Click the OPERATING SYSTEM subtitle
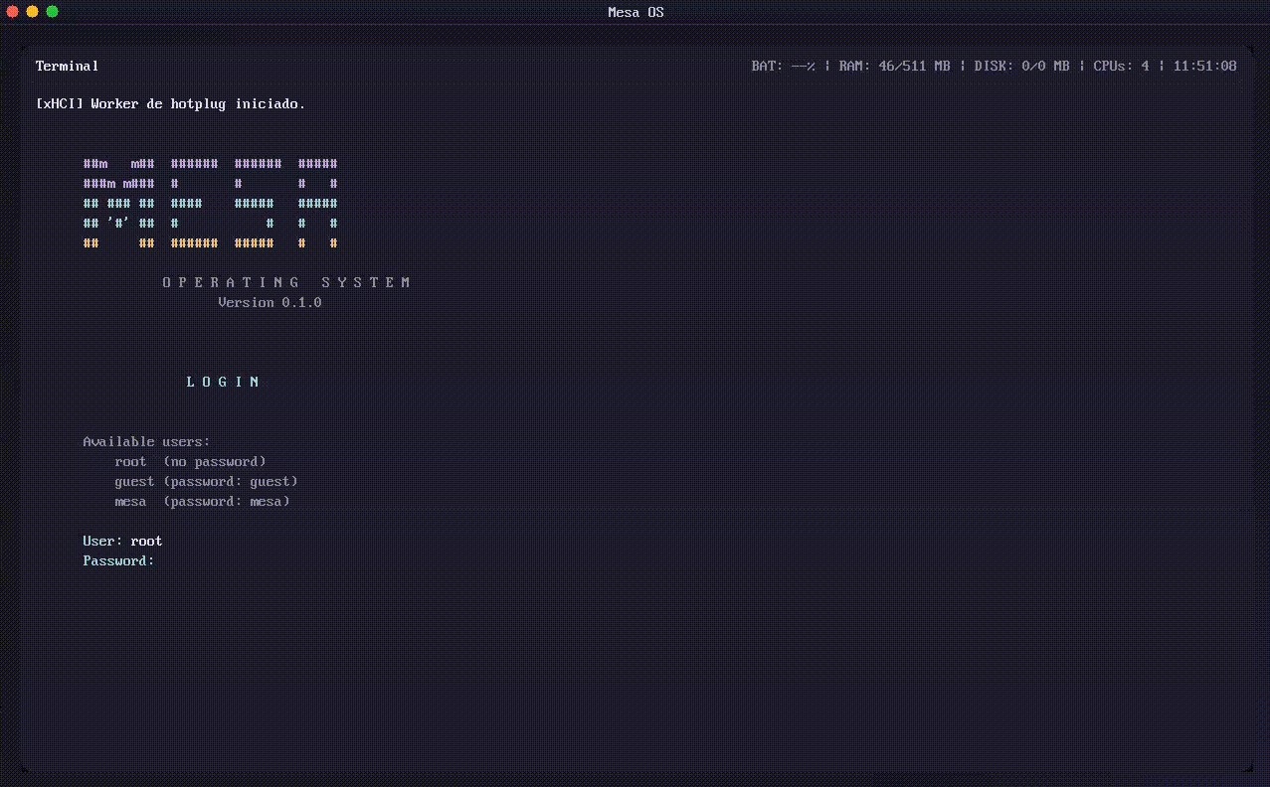 286,283
